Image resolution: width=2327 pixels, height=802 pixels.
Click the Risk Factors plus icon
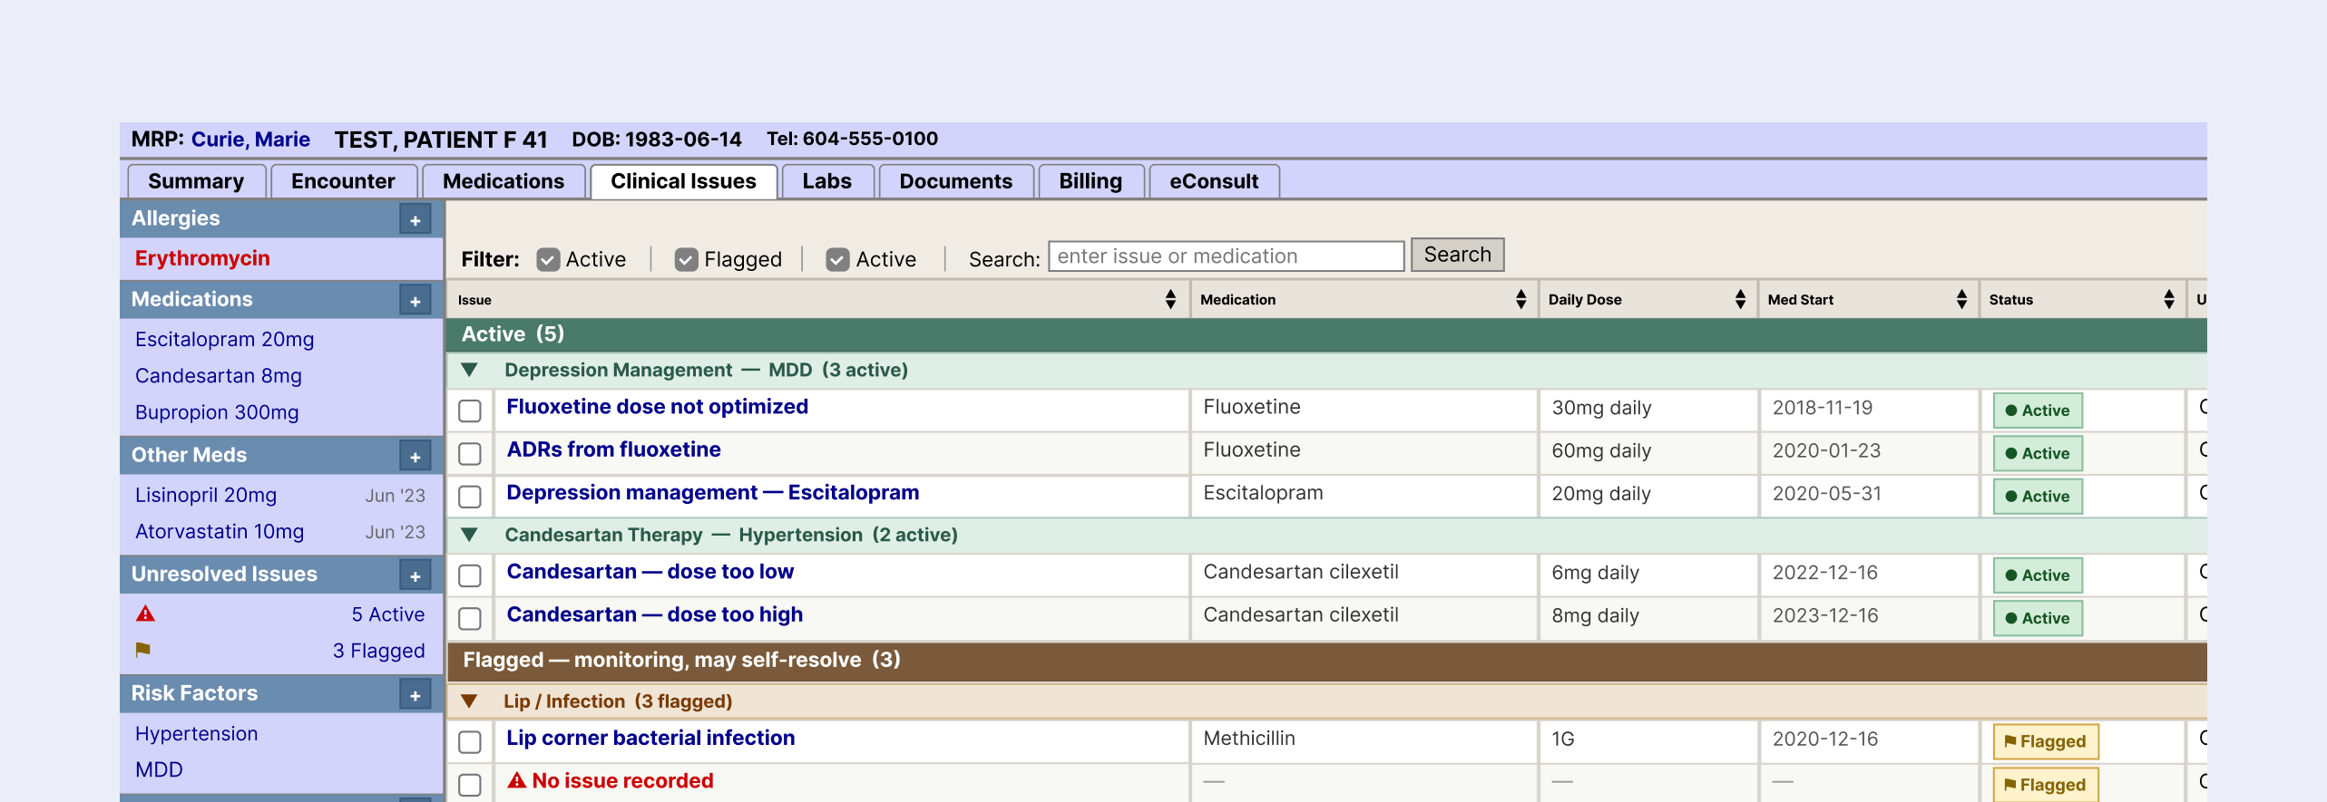tap(415, 695)
